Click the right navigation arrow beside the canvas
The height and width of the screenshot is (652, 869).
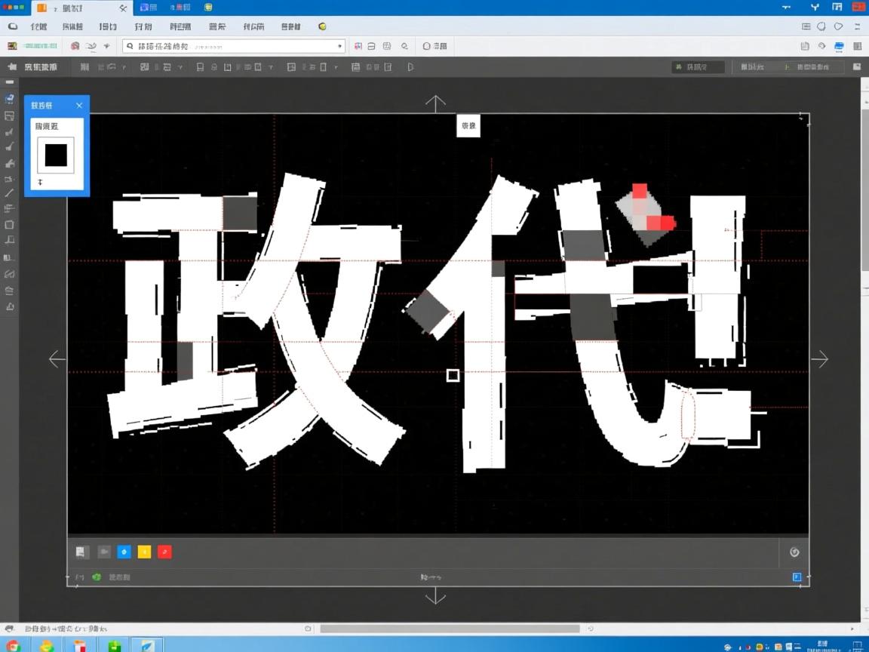pos(821,359)
